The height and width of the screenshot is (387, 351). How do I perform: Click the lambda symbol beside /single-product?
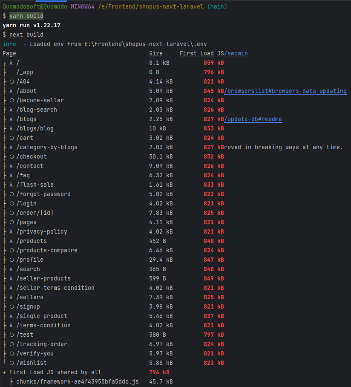point(12,316)
